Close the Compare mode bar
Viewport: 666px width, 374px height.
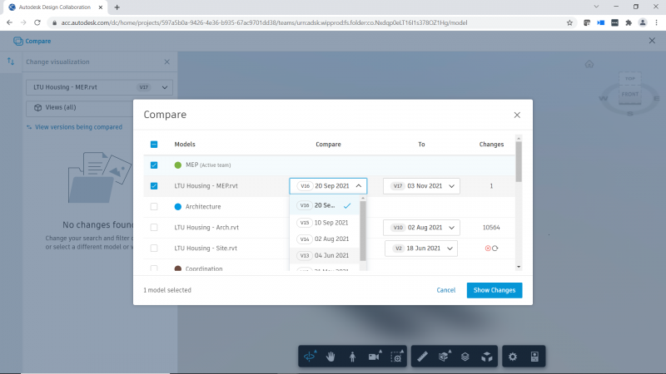652,41
